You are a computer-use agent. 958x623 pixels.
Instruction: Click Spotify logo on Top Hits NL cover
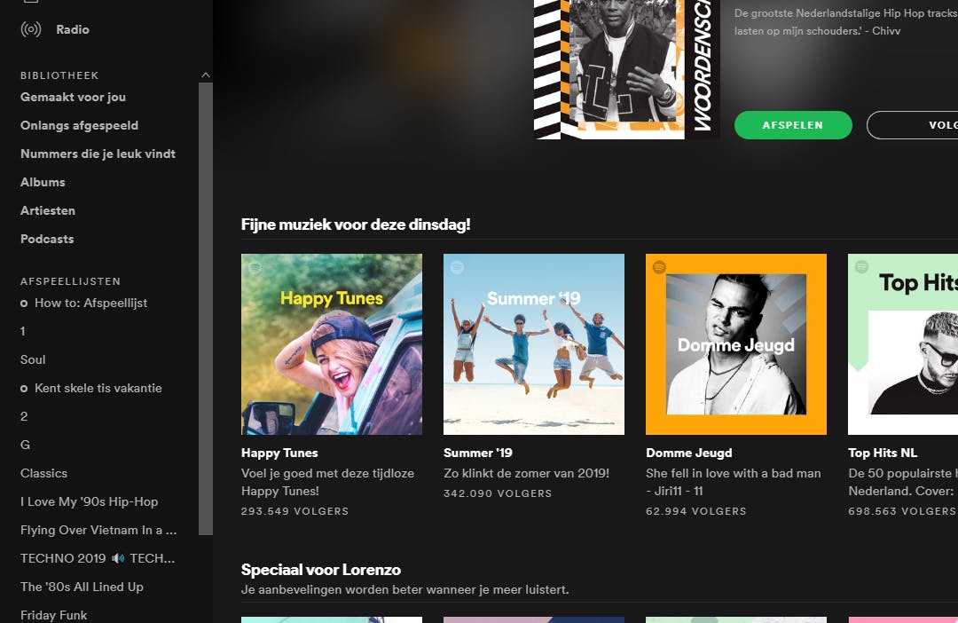point(861,266)
